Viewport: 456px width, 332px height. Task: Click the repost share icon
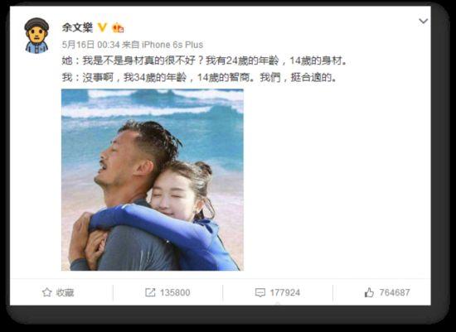[150, 292]
